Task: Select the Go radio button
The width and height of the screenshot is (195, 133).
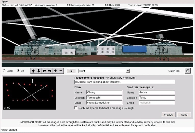Action: coord(18,71)
